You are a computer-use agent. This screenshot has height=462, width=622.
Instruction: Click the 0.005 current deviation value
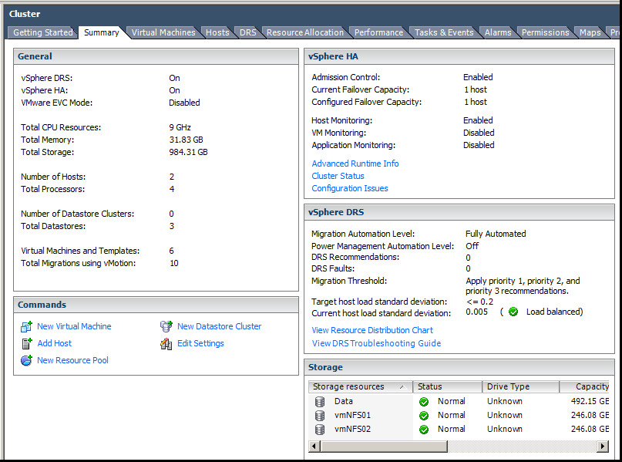(x=477, y=312)
